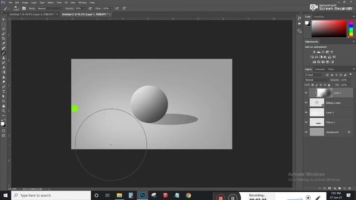This screenshot has width=356, height=200.
Task: Select the Dodge tool
Action: click(x=3, y=82)
